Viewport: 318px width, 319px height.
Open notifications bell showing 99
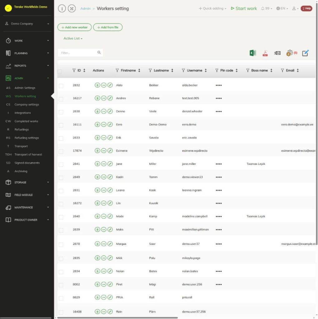click(x=267, y=8)
